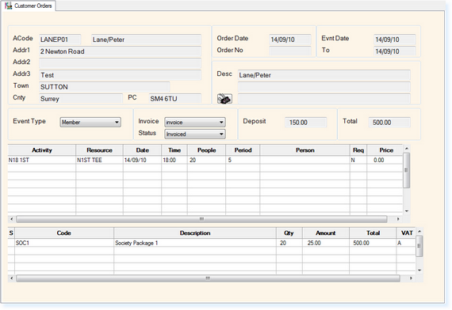The image size is (452, 310).
Task: Click the PC field with SM4 6TU
Action: [x=175, y=99]
